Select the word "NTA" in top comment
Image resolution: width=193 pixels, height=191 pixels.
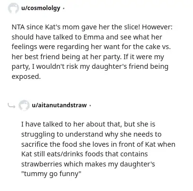pyautogui.click(x=18, y=27)
